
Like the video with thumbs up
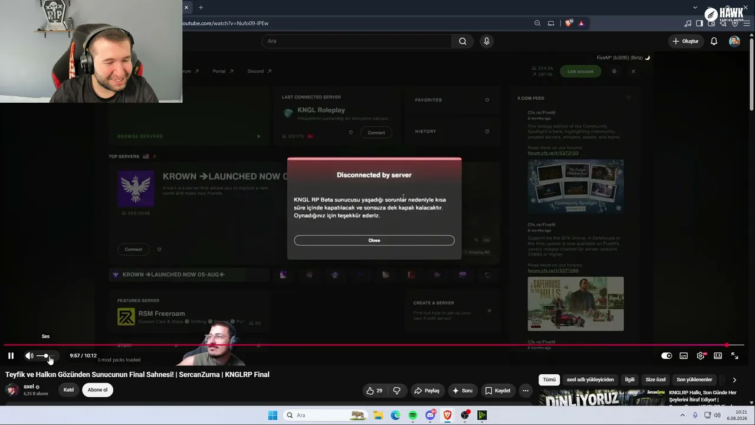[x=374, y=391]
